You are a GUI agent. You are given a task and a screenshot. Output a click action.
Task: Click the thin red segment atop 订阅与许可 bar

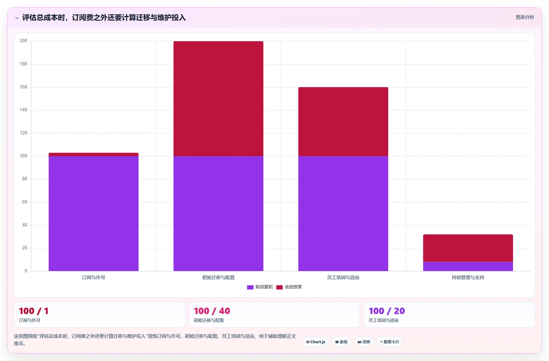(x=94, y=154)
